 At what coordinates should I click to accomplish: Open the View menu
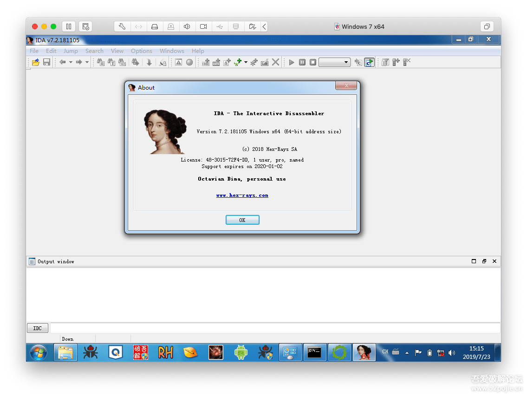coord(117,51)
